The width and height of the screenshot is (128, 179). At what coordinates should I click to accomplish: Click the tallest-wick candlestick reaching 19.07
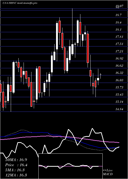(x=72, y=32)
